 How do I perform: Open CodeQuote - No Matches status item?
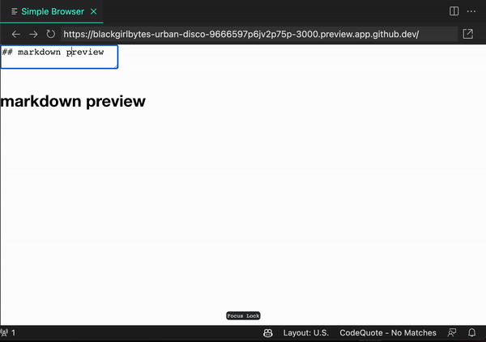[x=388, y=333]
